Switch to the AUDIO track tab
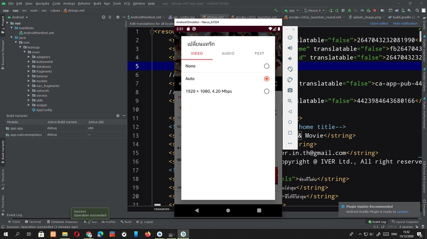 pos(228,54)
